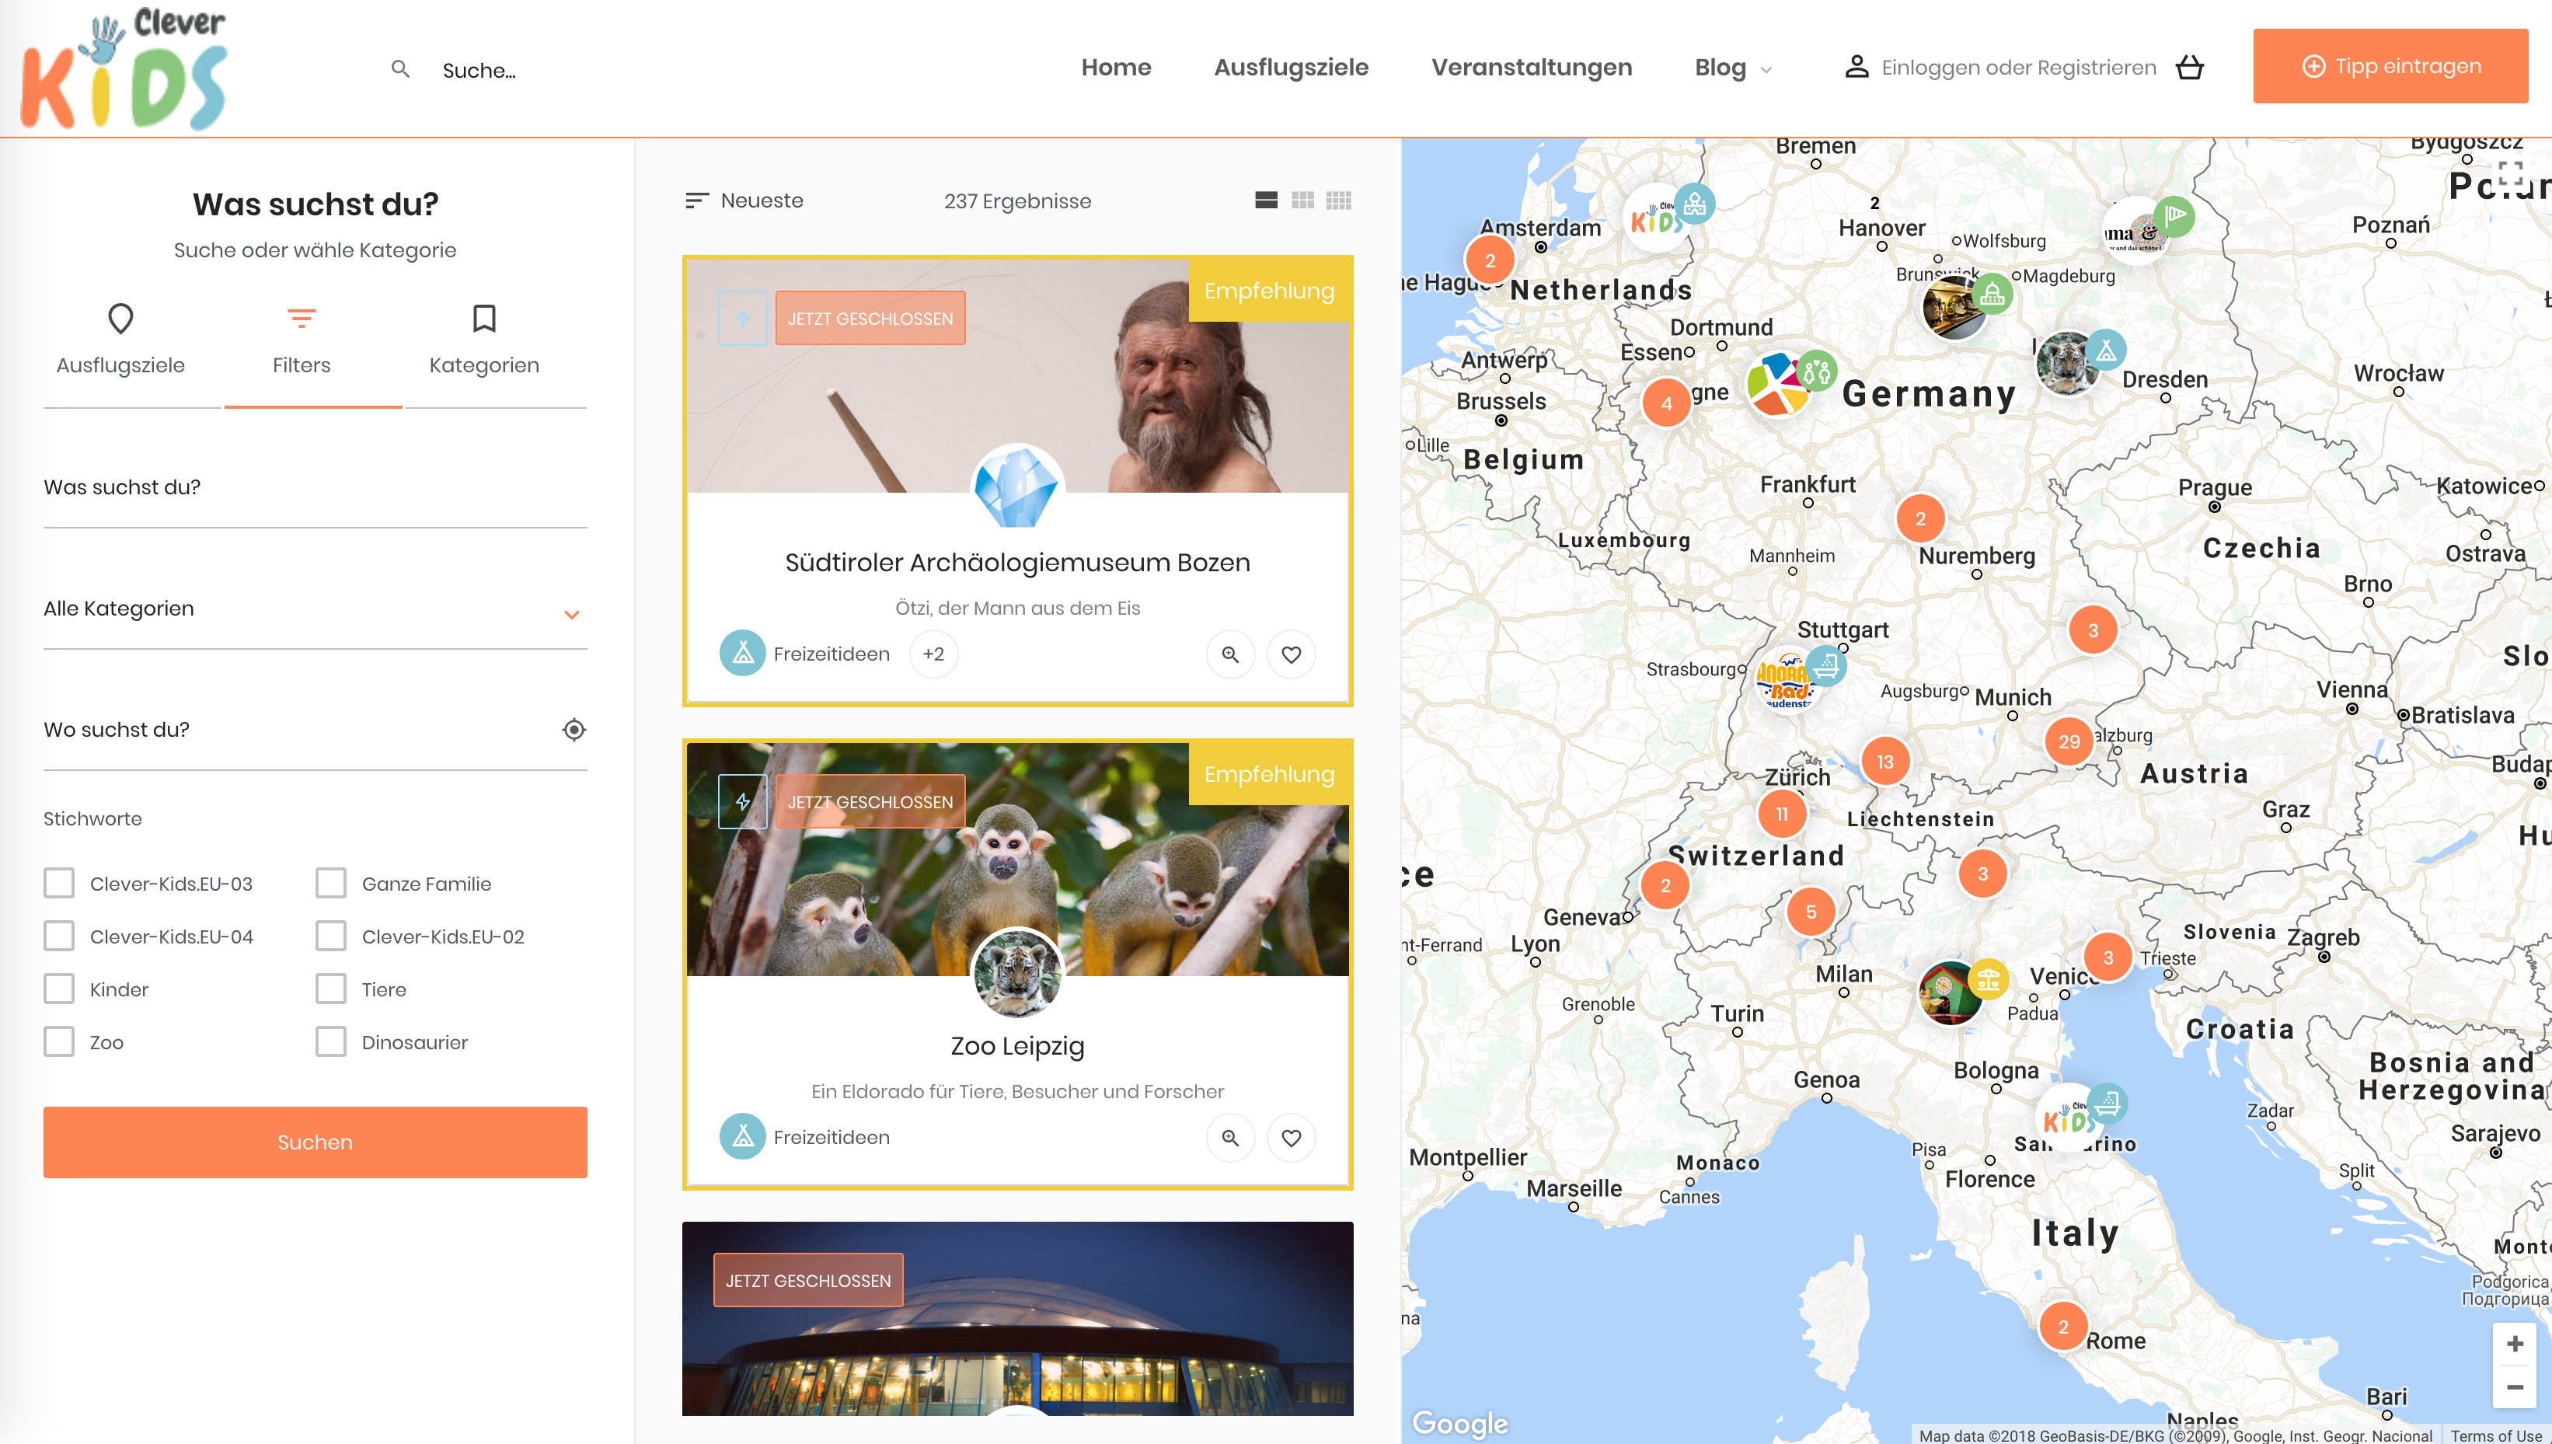The image size is (2552, 1444).
Task: Switch to single-column list view
Action: click(1265, 201)
